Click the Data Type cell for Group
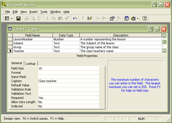 pos(66,47)
